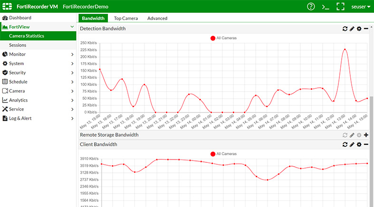Collapse the FortiView menu chevron

pyautogui.click(x=72, y=27)
